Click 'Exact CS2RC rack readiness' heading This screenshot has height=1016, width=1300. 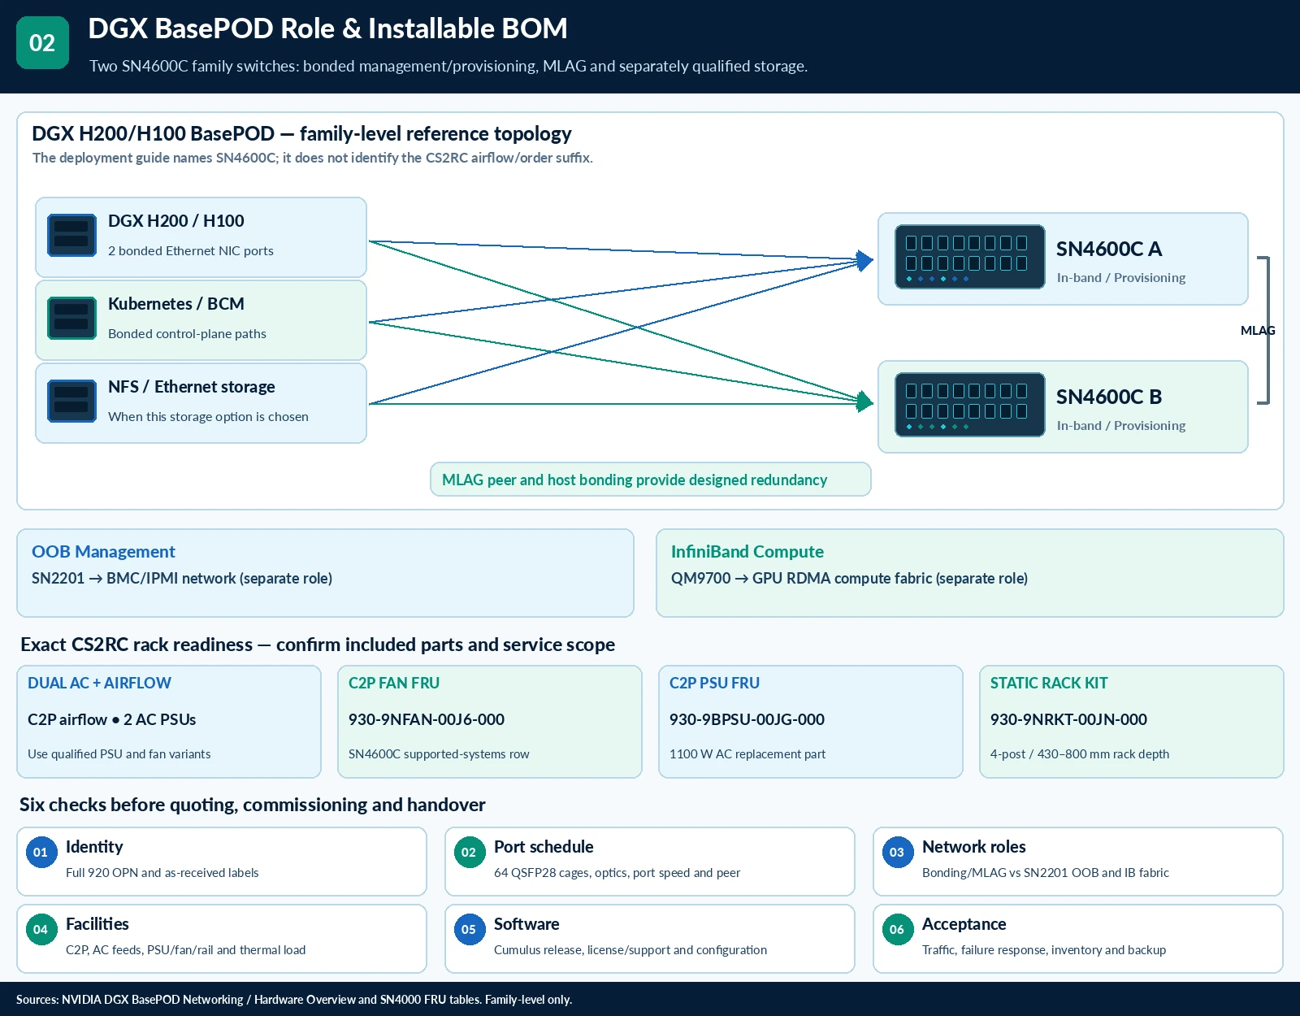[x=318, y=645]
